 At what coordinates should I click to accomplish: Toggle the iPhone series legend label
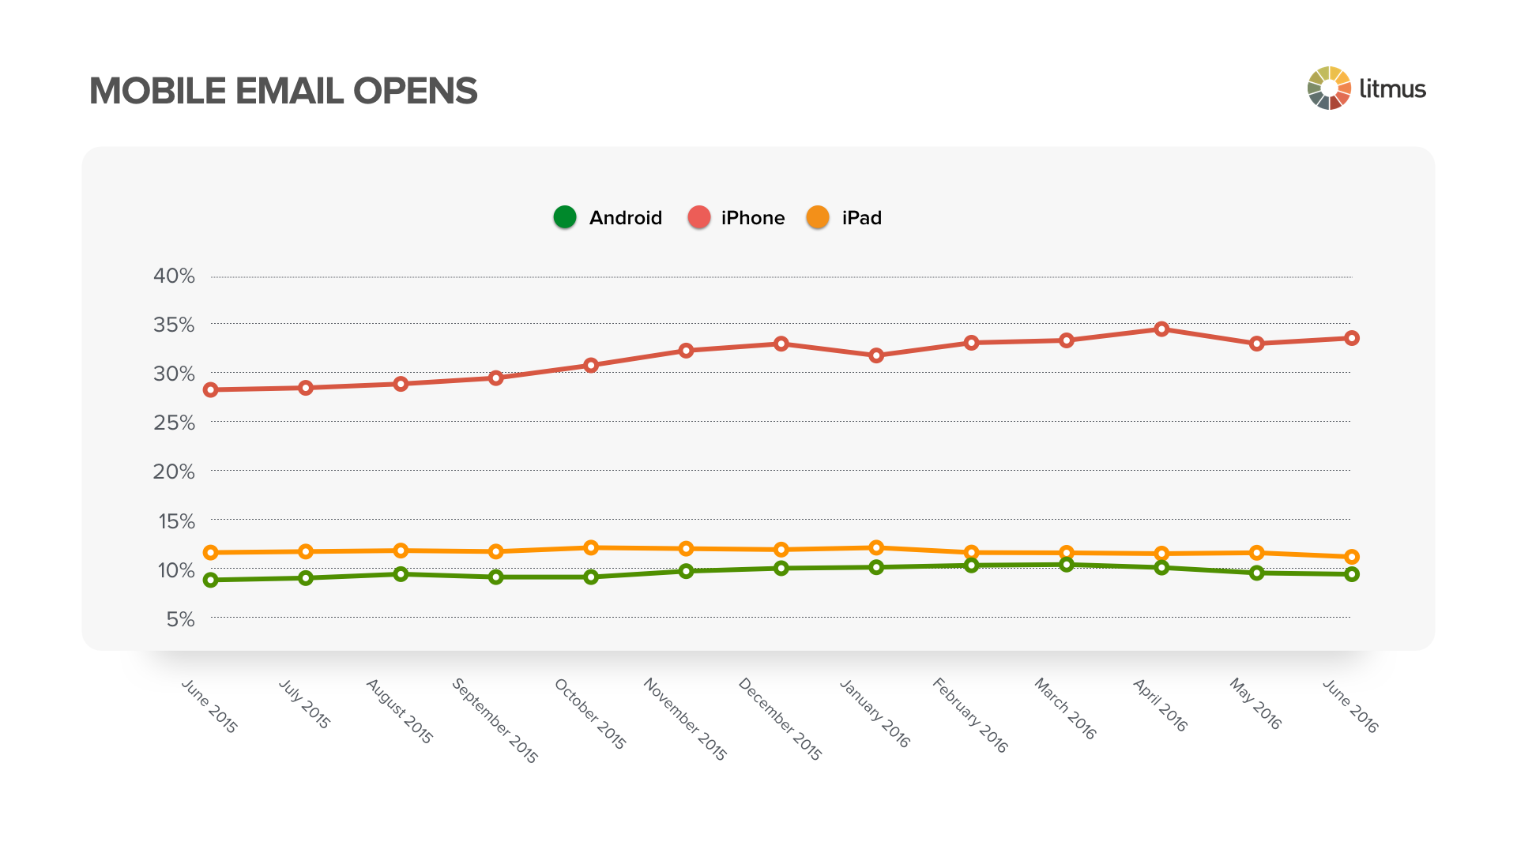[753, 218]
